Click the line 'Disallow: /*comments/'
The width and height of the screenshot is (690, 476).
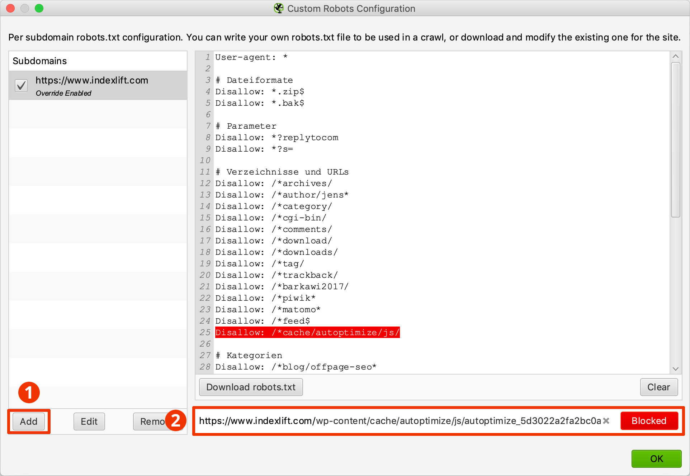[x=274, y=229]
